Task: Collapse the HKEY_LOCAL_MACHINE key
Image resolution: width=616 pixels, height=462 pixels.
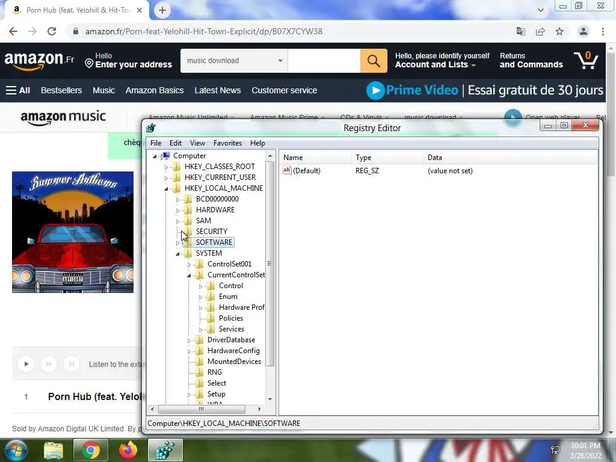Action: 166,188
